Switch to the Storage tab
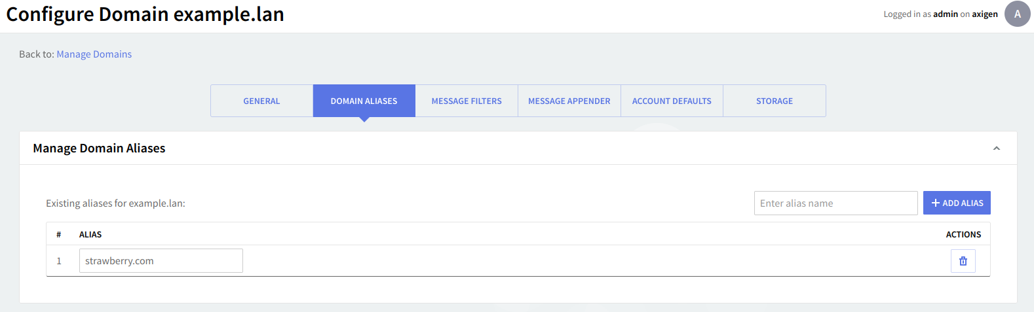The height and width of the screenshot is (312, 1034). pos(774,101)
